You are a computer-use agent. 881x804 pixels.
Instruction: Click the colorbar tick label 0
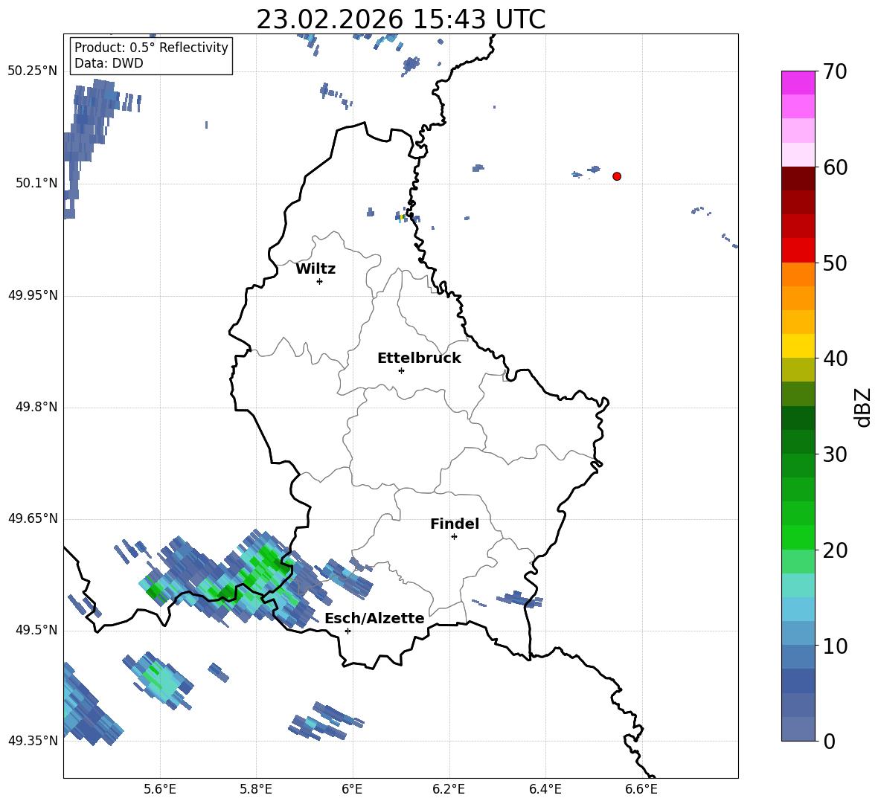(x=829, y=741)
